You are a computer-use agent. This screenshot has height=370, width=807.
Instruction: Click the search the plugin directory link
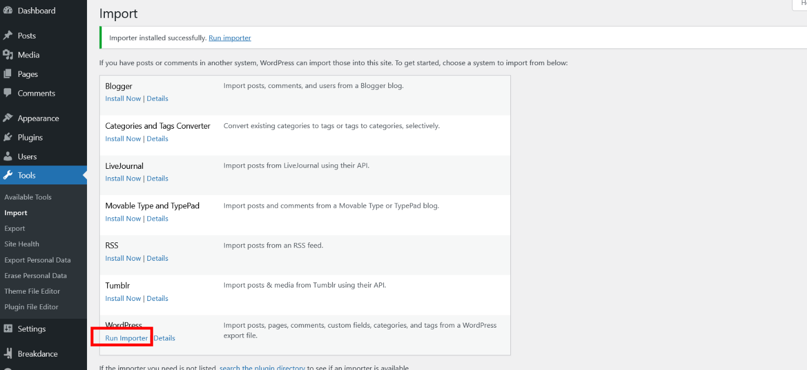pos(262,368)
